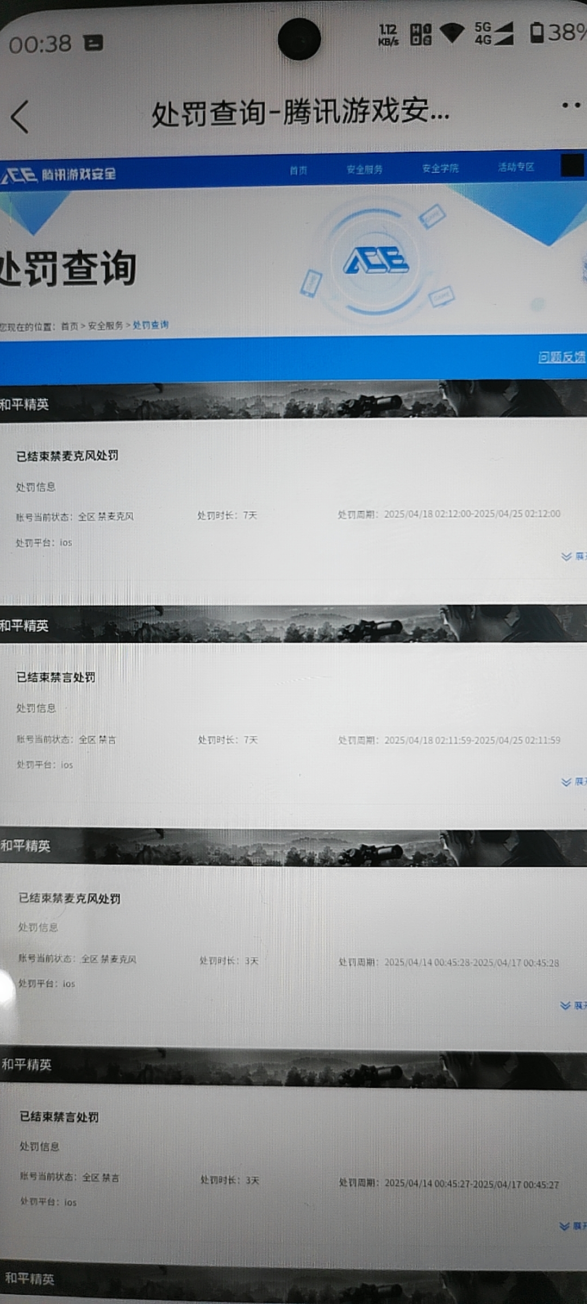Click the 问题反馈 feedback link

pos(561,357)
